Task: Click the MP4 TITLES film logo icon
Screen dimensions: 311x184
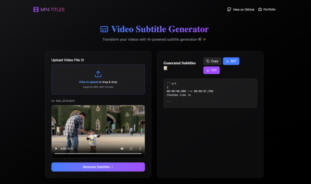Action: pos(36,10)
